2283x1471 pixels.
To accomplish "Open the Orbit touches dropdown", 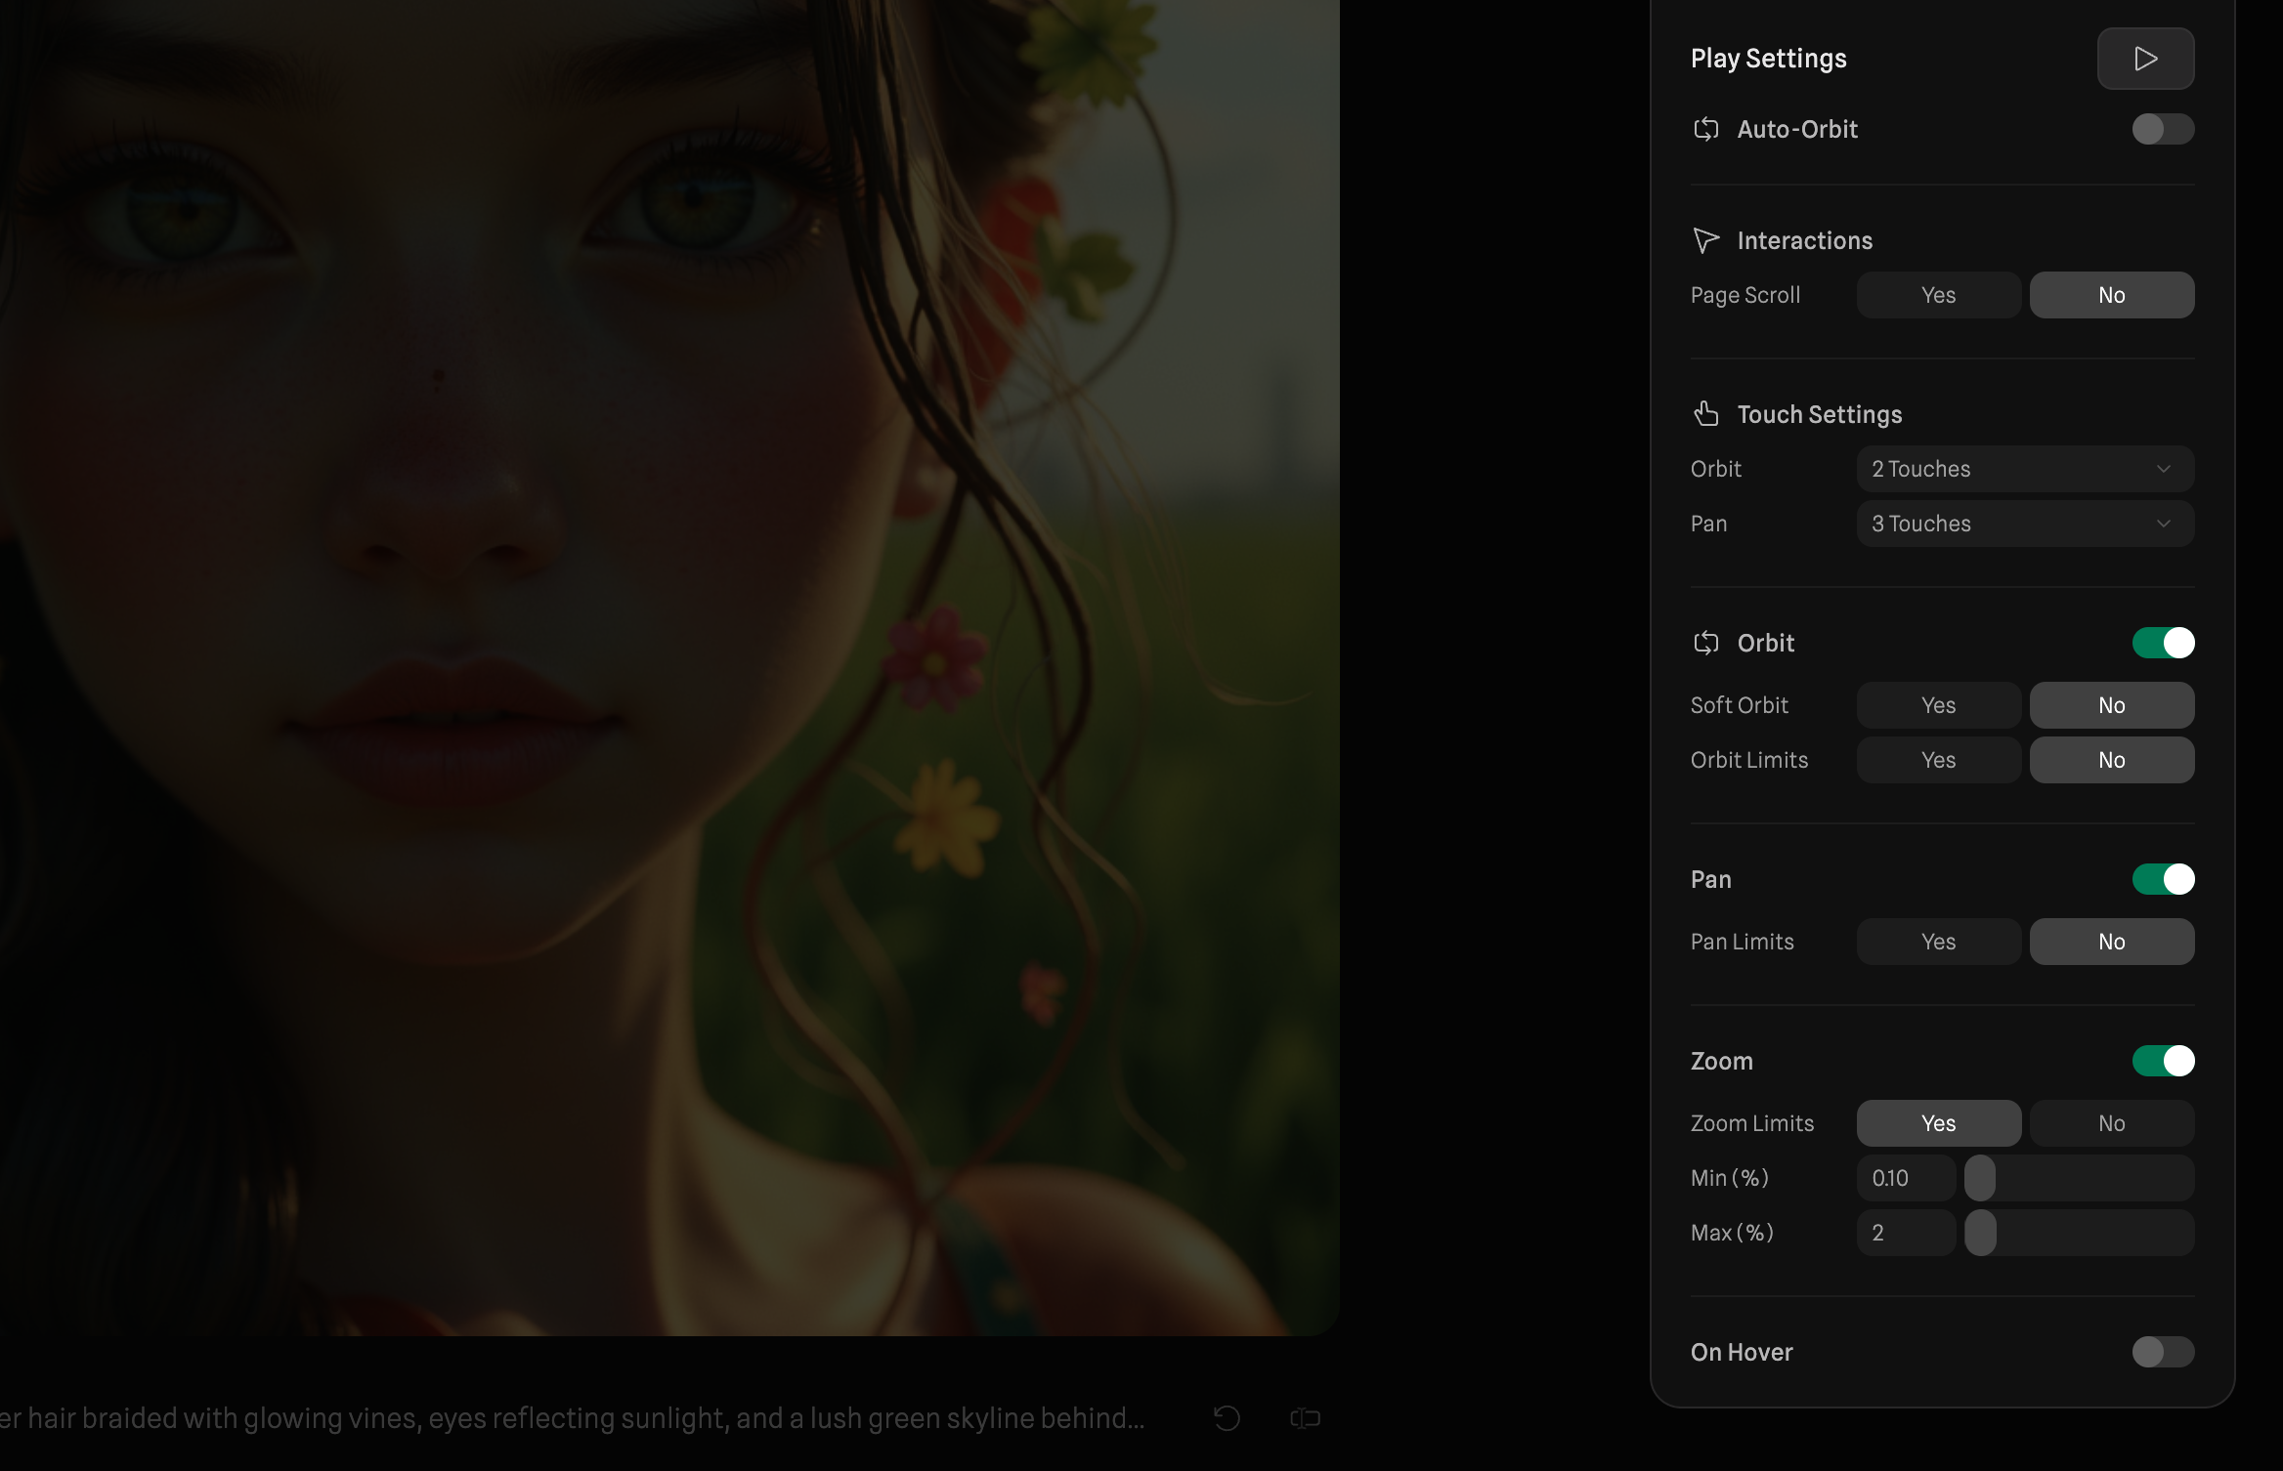I will pyautogui.click(x=2024, y=469).
